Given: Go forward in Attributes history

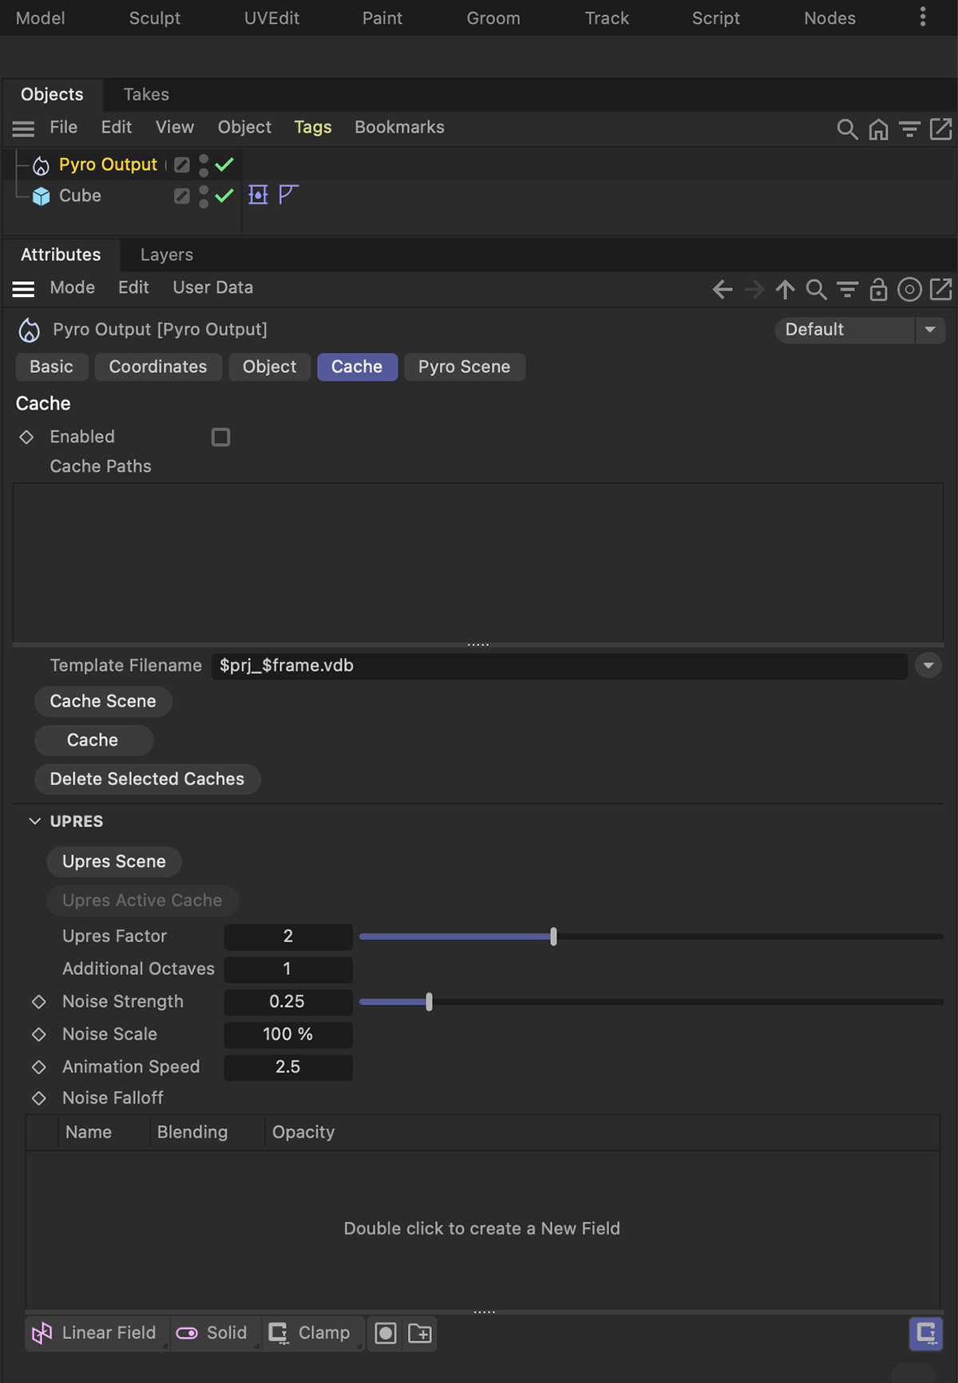Looking at the screenshot, I should coord(754,289).
